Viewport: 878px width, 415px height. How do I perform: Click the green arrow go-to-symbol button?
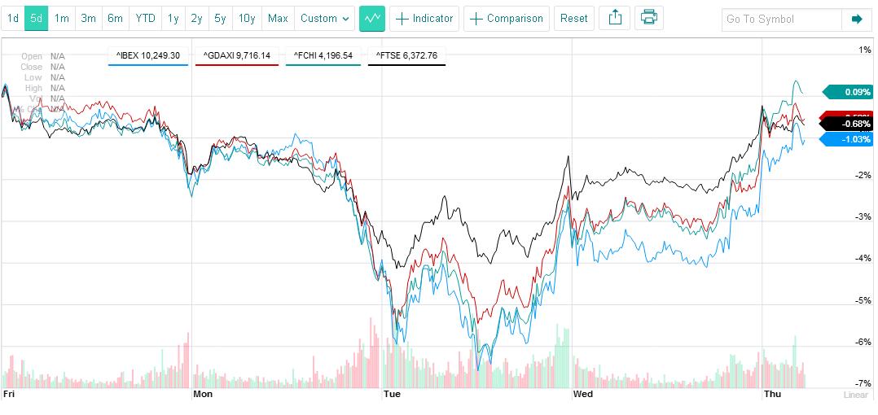(x=856, y=19)
